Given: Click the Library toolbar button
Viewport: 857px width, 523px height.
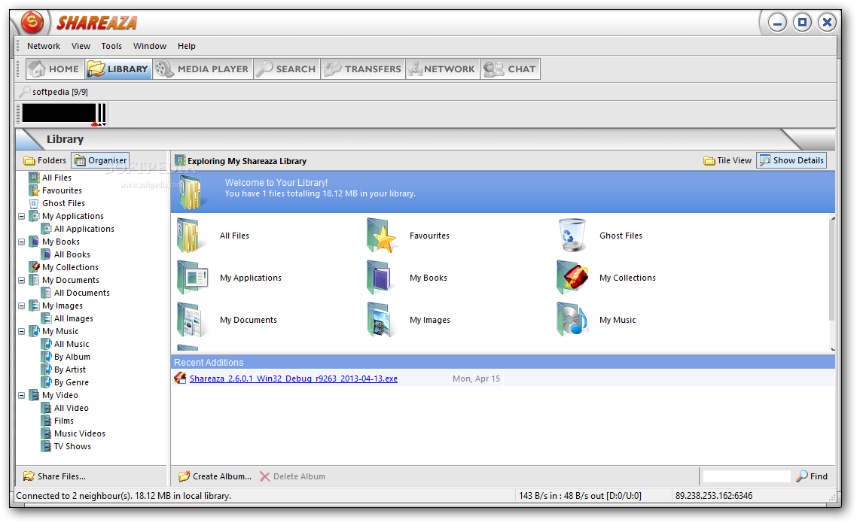Looking at the screenshot, I should tap(118, 68).
